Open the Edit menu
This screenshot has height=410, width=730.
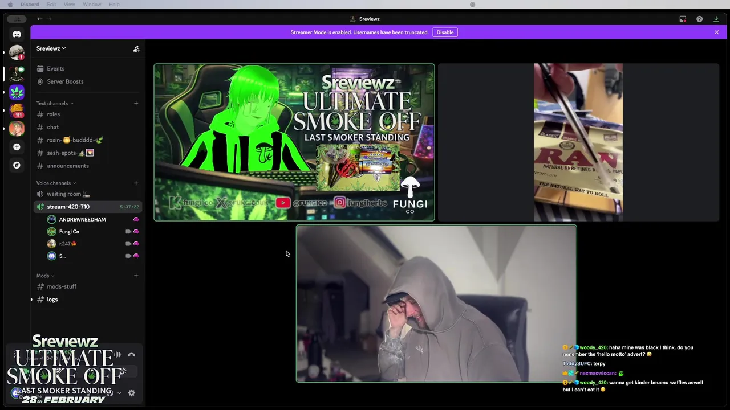pyautogui.click(x=51, y=5)
